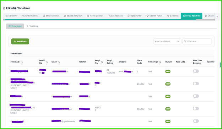Click the Kara Liste Durumu header

click(x=197, y=62)
